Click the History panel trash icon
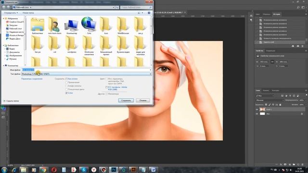The image size is (308, 173). coord(303,46)
